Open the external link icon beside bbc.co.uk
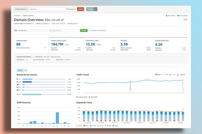202x134 pixels. 62,20
